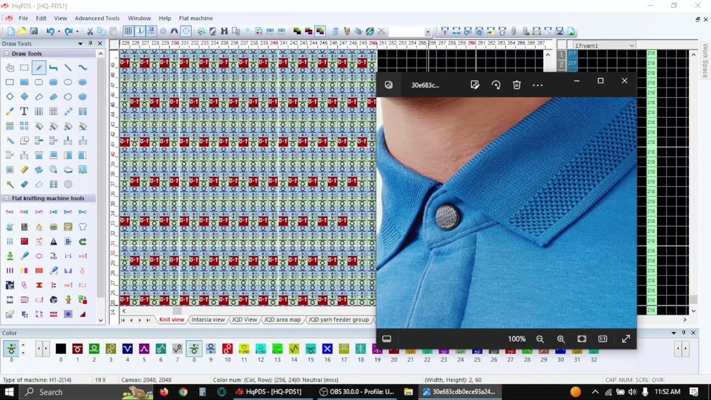
Task: Click the OBS 30.0.0 taskbar button
Action: (357, 392)
